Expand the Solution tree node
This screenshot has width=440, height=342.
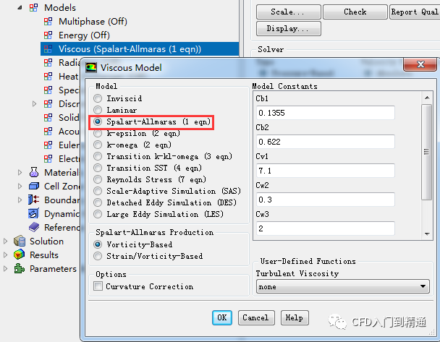[x=5, y=241]
